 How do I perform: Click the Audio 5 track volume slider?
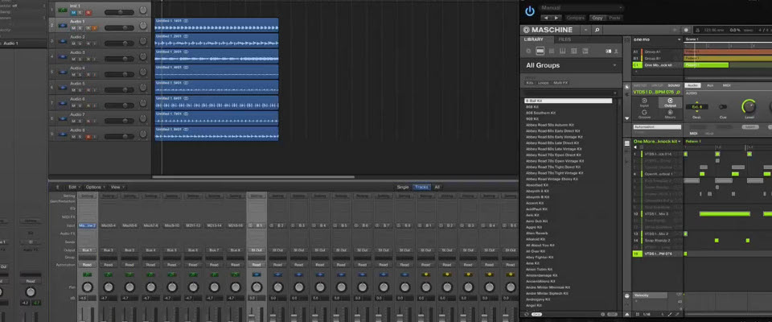[119, 89]
